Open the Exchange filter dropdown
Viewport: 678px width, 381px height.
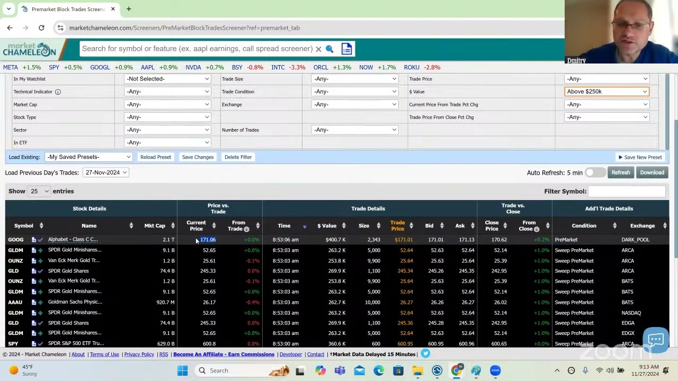click(x=355, y=104)
